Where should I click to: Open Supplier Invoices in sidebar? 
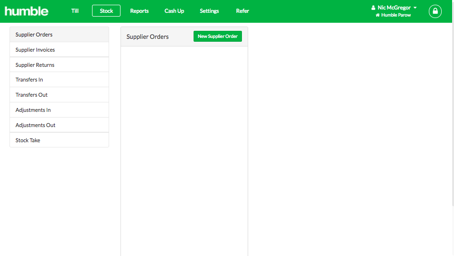click(x=59, y=50)
